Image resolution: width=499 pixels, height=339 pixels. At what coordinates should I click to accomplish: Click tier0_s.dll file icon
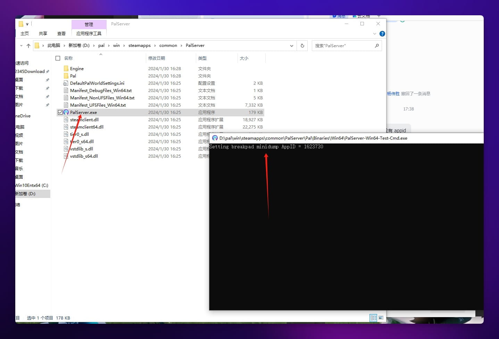pos(66,134)
